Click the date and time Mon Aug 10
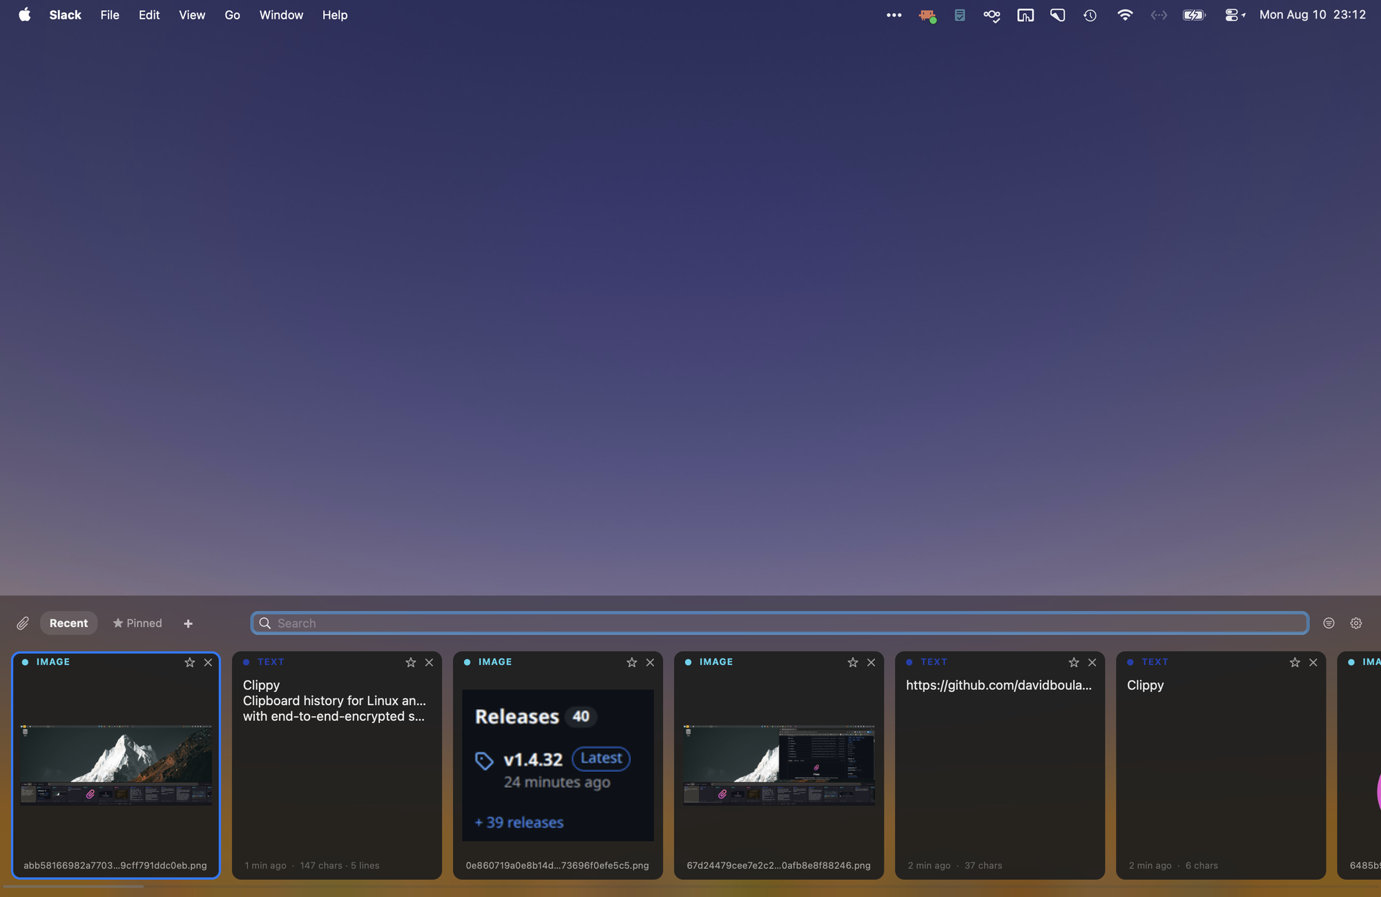 [x=1313, y=15]
